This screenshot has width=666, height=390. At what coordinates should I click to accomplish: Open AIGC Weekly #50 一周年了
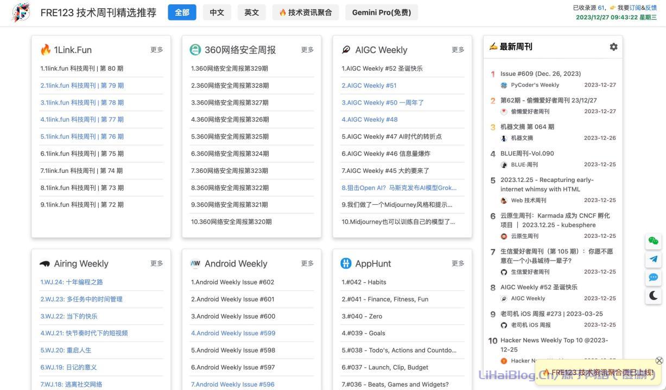(383, 103)
